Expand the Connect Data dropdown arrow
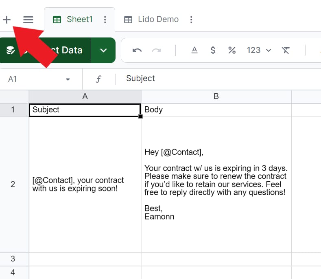Screen dimensions: 321x279 (x=103, y=50)
